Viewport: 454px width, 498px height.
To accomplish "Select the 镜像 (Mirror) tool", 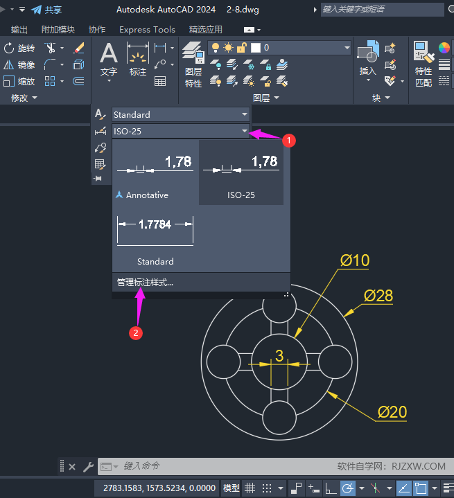I will (19, 64).
